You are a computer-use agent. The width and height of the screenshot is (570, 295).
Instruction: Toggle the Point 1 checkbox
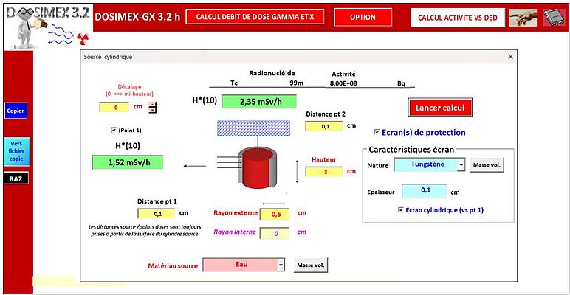(x=112, y=129)
